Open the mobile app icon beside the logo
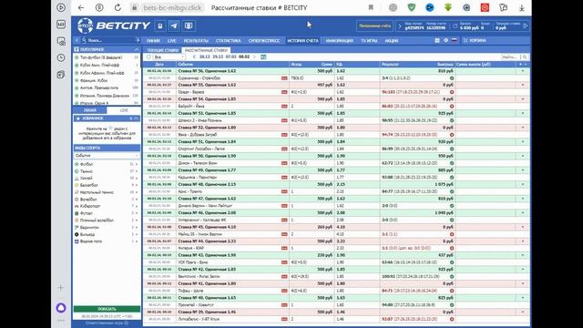Viewport: 583px width, 328px height. tap(160, 26)
